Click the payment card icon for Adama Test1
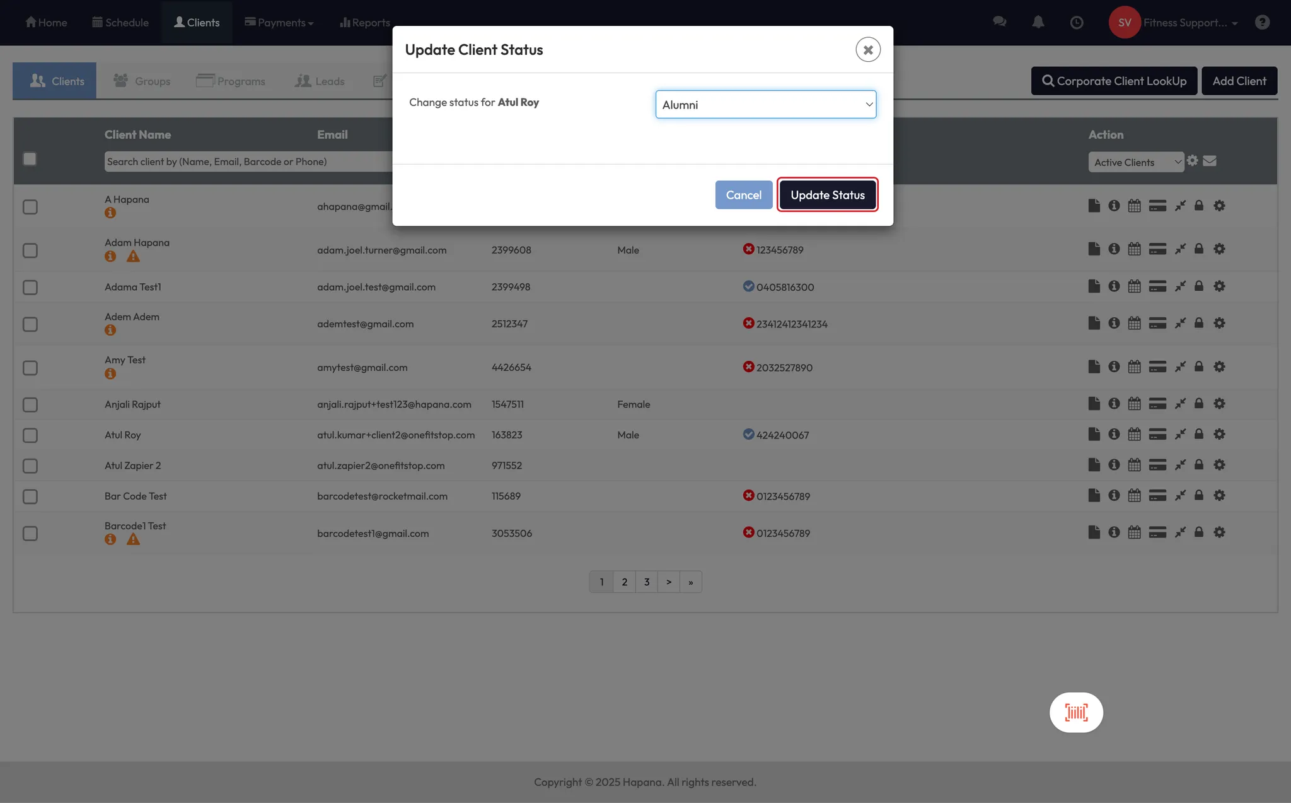 pyautogui.click(x=1157, y=286)
